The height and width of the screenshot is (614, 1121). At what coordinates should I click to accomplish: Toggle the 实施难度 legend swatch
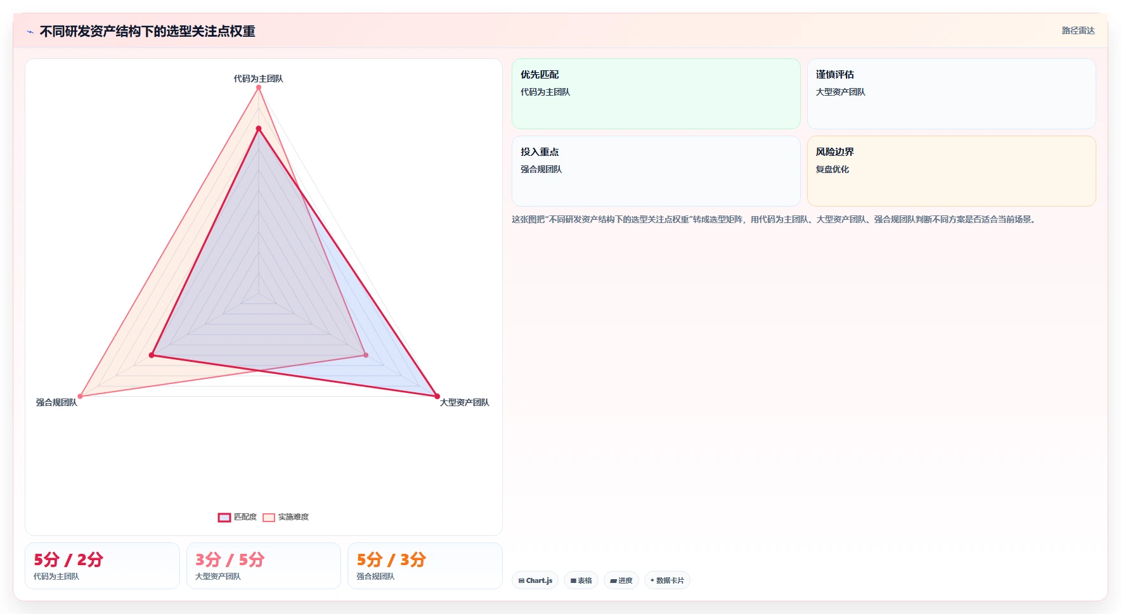pyautogui.click(x=269, y=518)
